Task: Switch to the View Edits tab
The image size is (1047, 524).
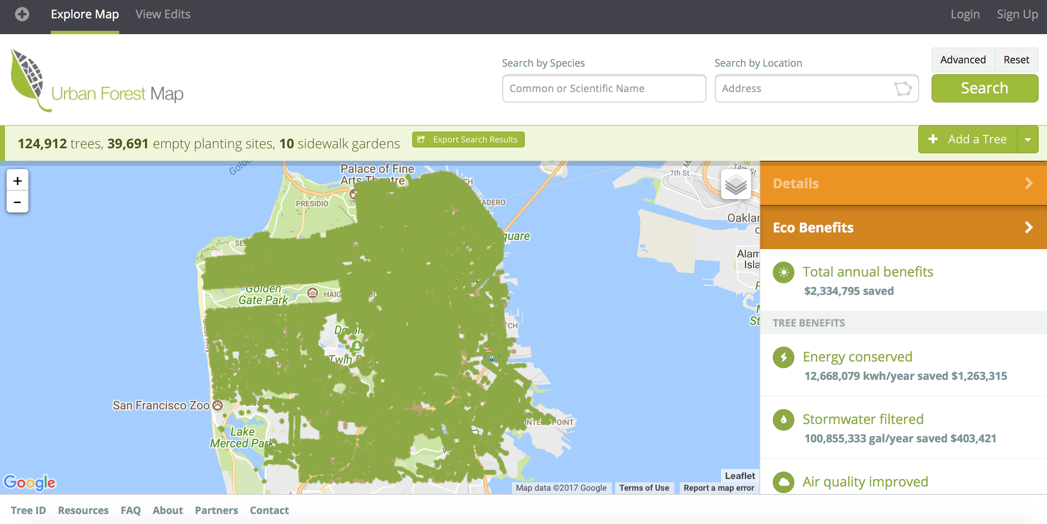Action: 163,15
